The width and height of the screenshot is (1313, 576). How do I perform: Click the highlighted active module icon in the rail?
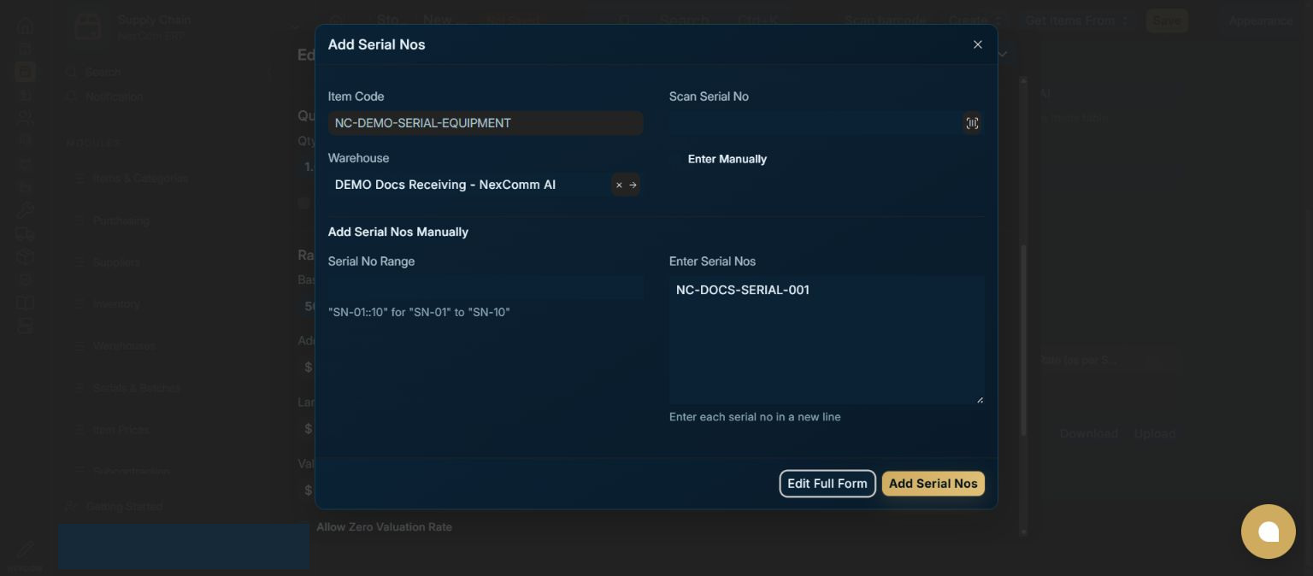pos(25,72)
